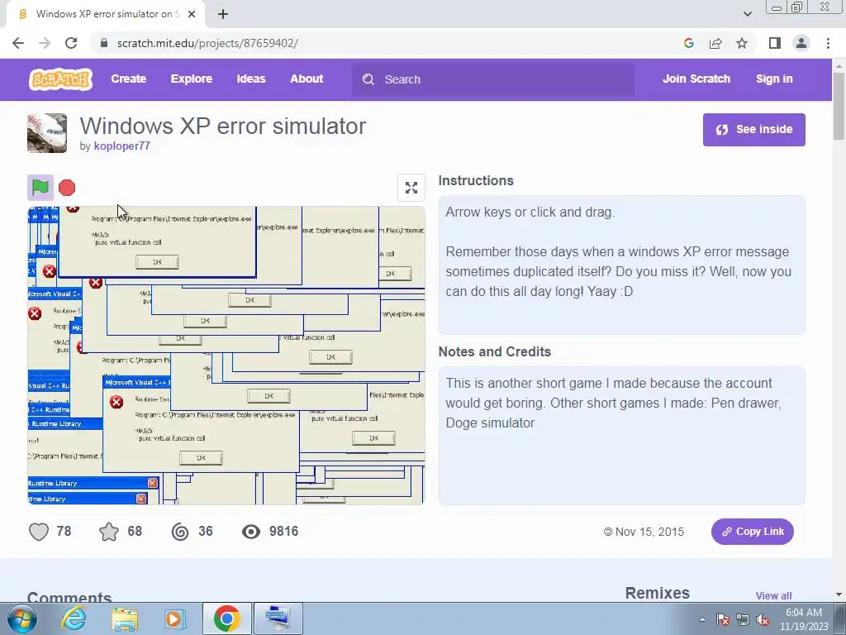Click the browser Forward arrow

pos(45,43)
